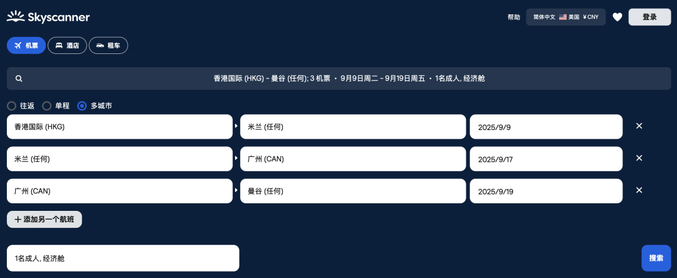Click the US flag icon
Viewport: 677px width, 278px height.
pyautogui.click(x=562, y=18)
